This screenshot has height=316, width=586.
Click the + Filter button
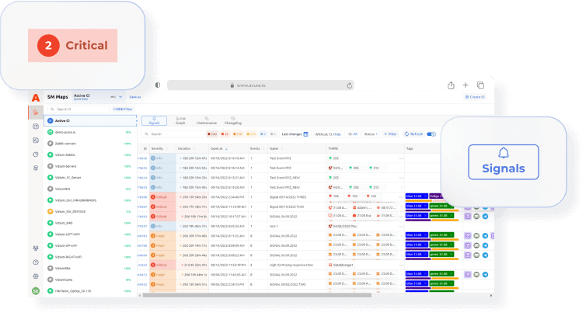tap(390, 134)
